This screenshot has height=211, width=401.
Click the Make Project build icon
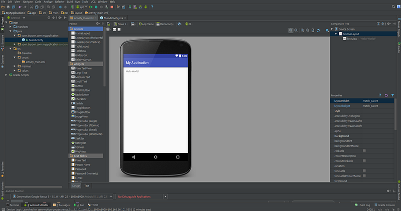click(x=72, y=7)
